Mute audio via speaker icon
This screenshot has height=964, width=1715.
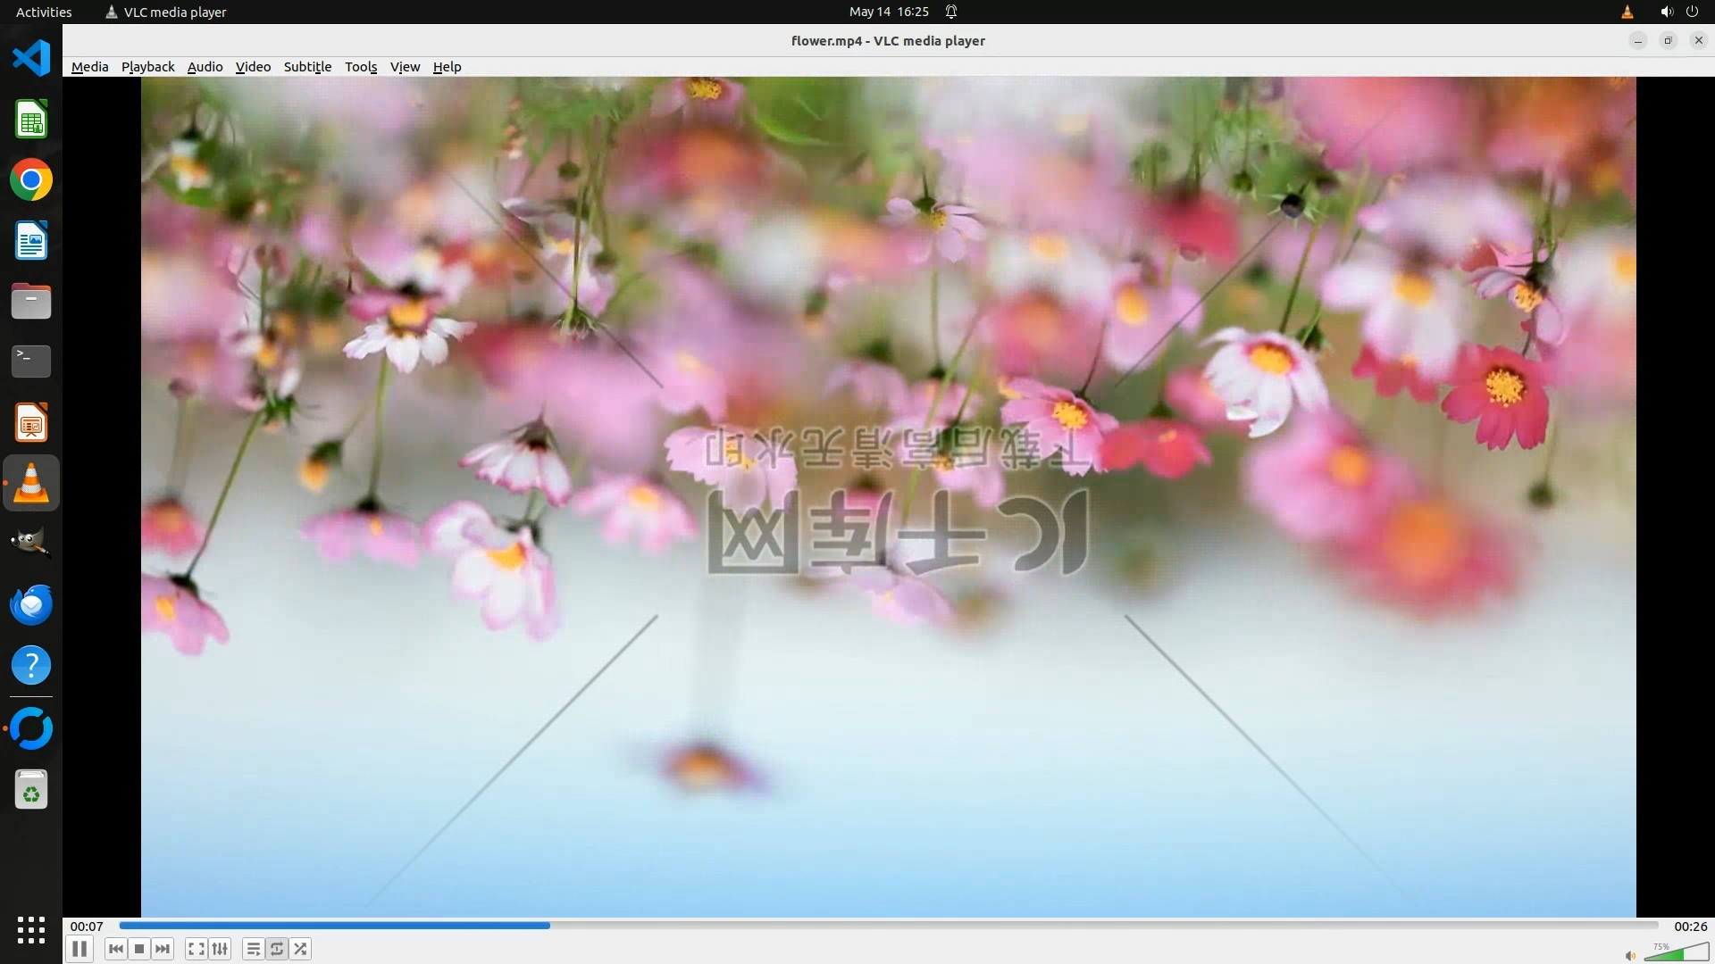pos(1630,955)
